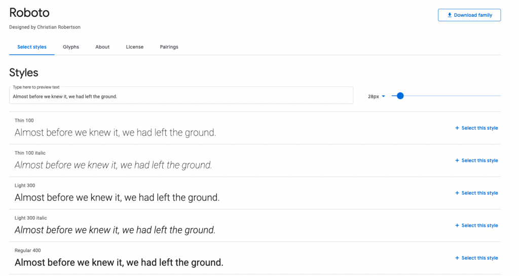Open the About tab
Viewport: 519px width, 276px height.
tap(102, 47)
